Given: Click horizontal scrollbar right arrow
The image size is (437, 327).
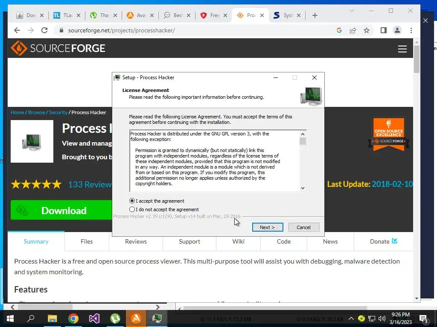Looking at the screenshot, I should 158,307.
